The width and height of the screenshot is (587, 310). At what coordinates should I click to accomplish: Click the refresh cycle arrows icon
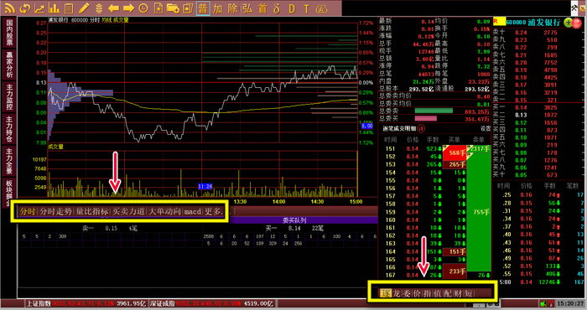point(25,8)
